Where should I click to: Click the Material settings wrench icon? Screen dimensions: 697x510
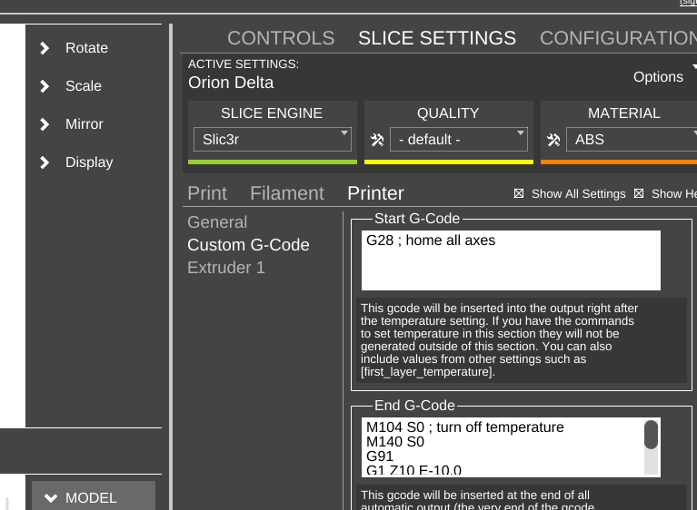553,140
